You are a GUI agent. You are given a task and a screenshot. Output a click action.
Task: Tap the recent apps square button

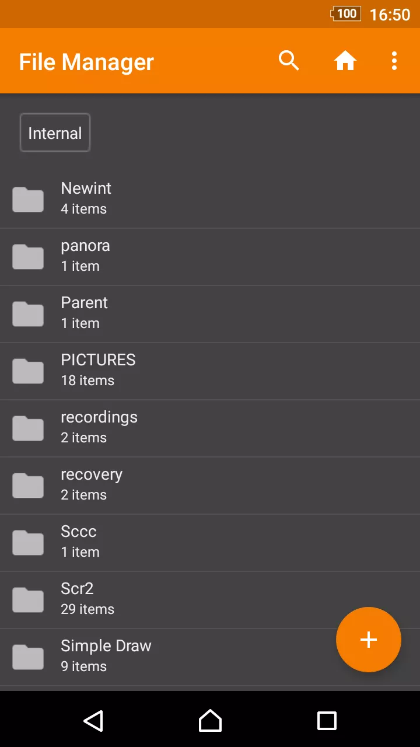(x=327, y=721)
